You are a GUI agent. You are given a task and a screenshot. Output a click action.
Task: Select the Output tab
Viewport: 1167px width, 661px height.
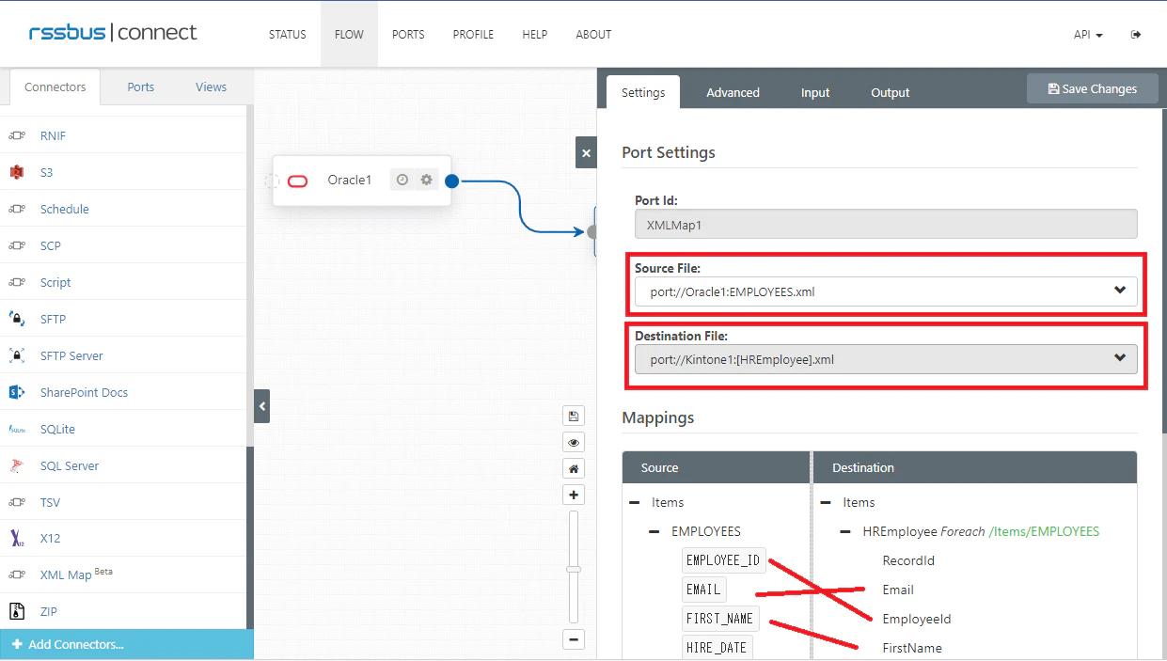891,92
